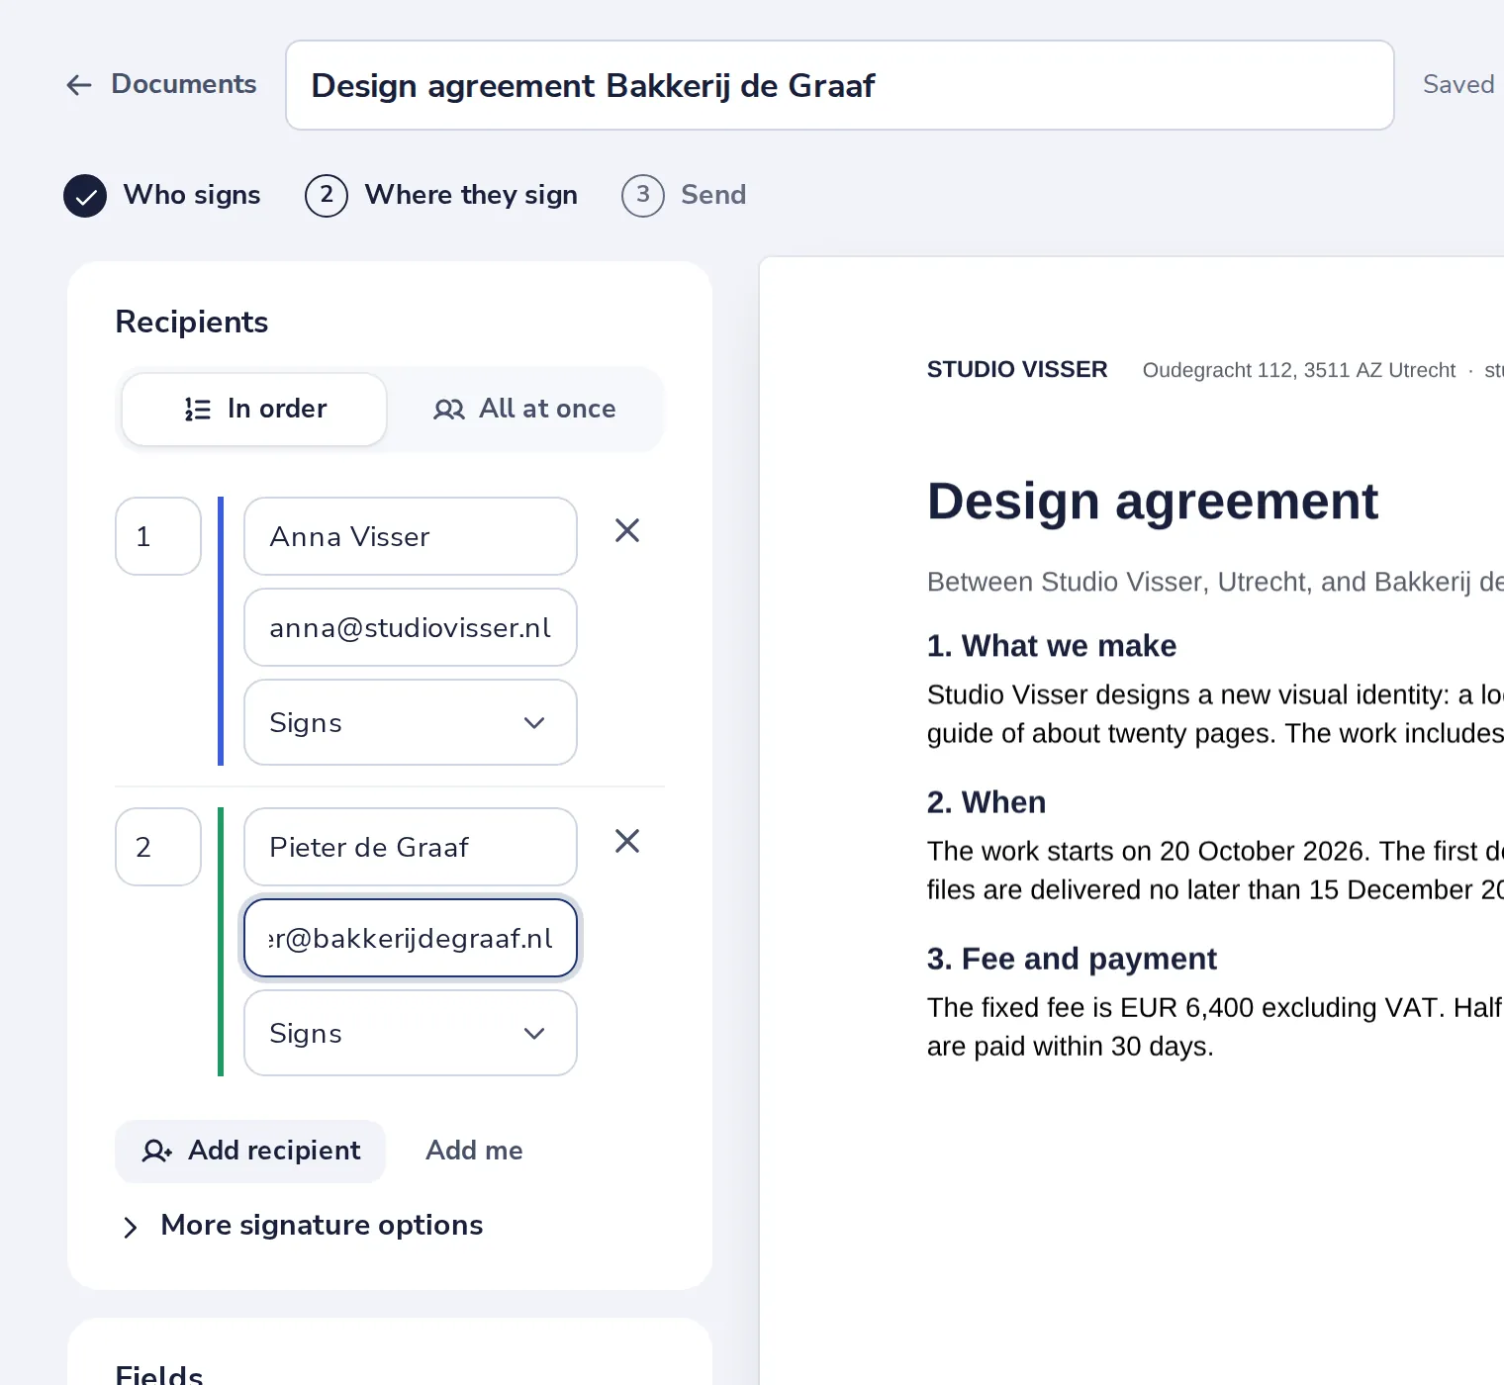Viewport: 1504px width, 1385px height.
Task: Open Pieter de Graaf's Signs role dropdown
Action: point(411,1033)
